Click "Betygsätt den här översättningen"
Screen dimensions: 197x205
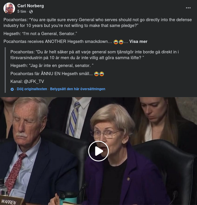tap(78, 89)
